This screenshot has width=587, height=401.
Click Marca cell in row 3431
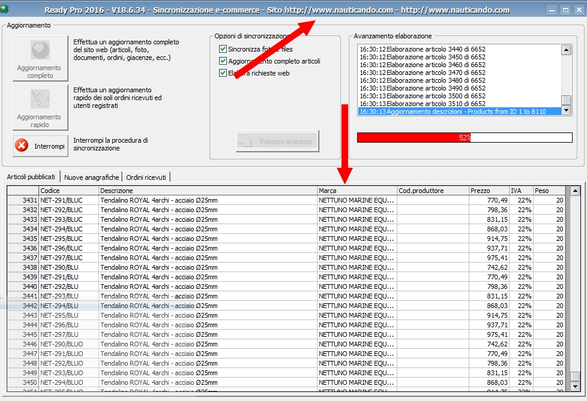point(357,200)
